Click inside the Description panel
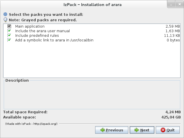 (x=92, y=96)
